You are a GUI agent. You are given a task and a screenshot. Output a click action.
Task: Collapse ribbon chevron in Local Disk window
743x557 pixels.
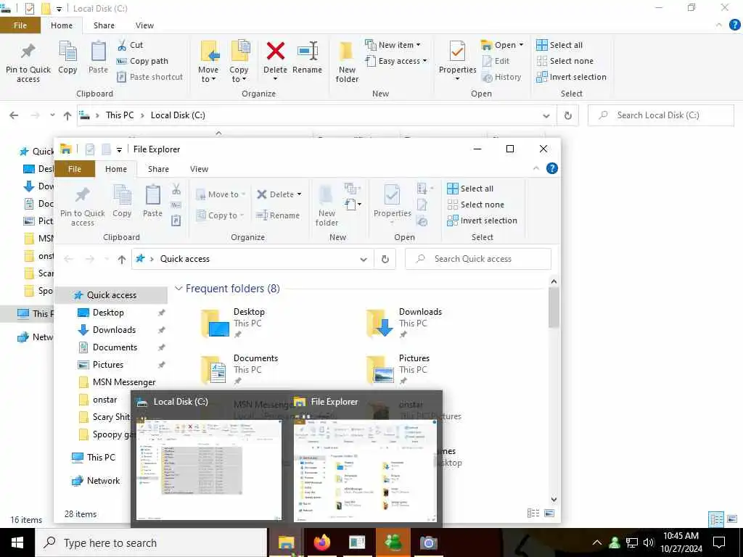pyautogui.click(x=719, y=25)
